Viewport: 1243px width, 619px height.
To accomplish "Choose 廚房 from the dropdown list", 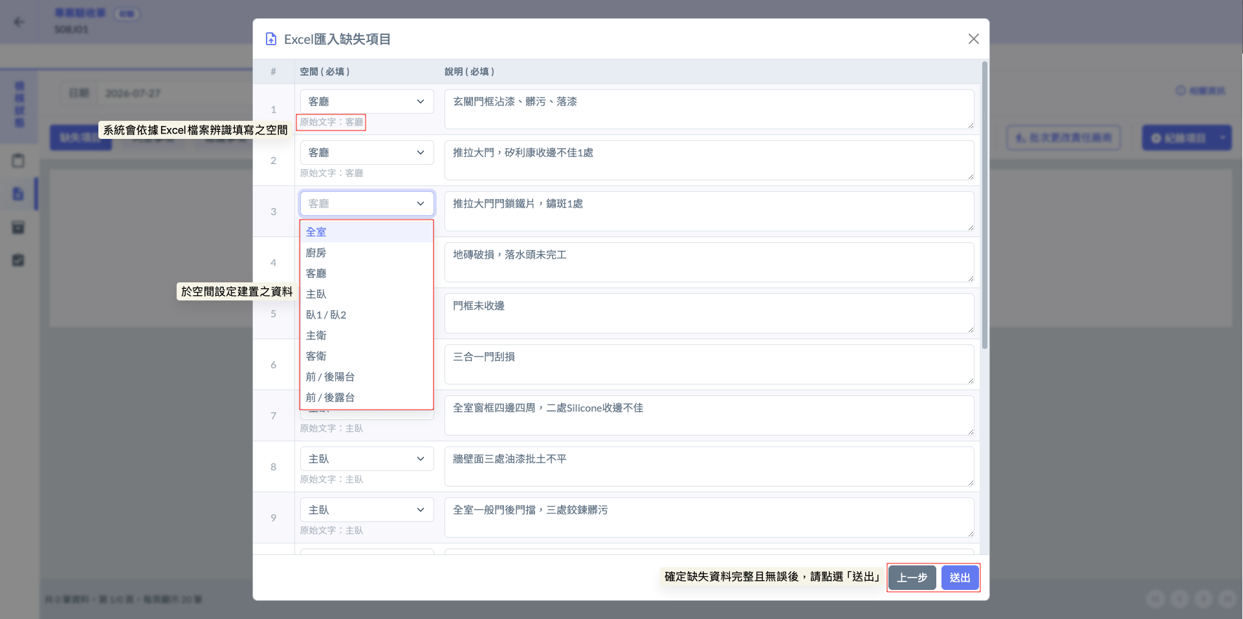I will [x=366, y=253].
